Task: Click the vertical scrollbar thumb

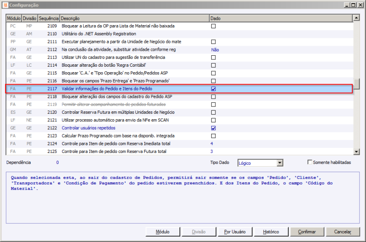Action: click(356, 84)
